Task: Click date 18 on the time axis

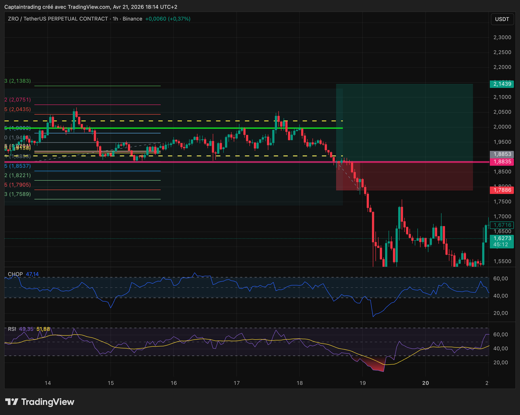Action: tap(299, 383)
